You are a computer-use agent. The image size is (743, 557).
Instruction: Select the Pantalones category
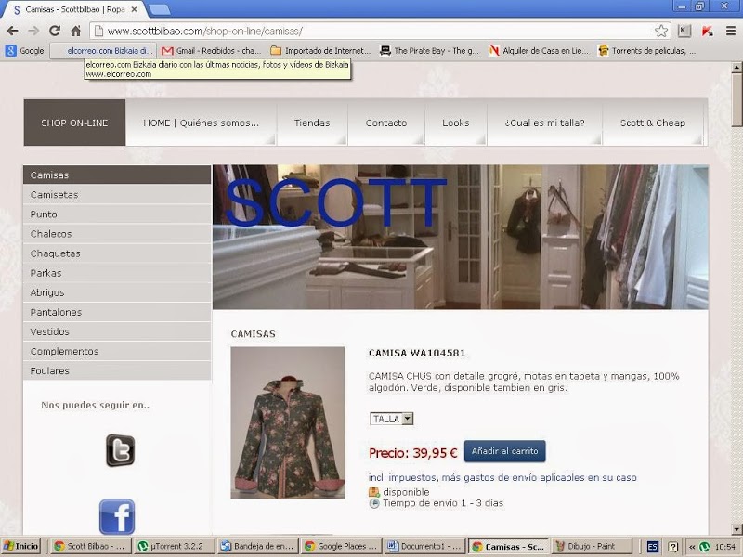tap(117, 312)
